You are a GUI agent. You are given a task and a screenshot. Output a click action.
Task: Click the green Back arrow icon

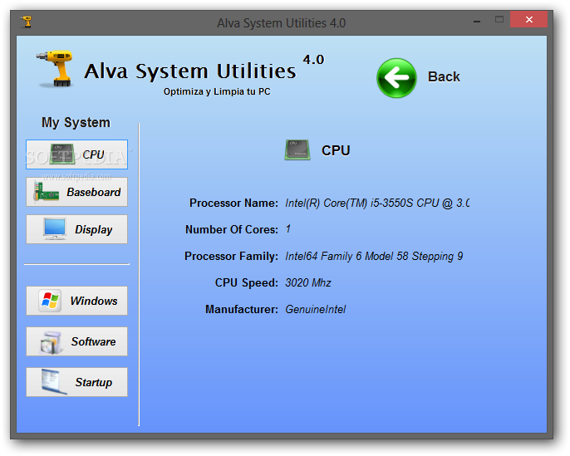(x=396, y=78)
